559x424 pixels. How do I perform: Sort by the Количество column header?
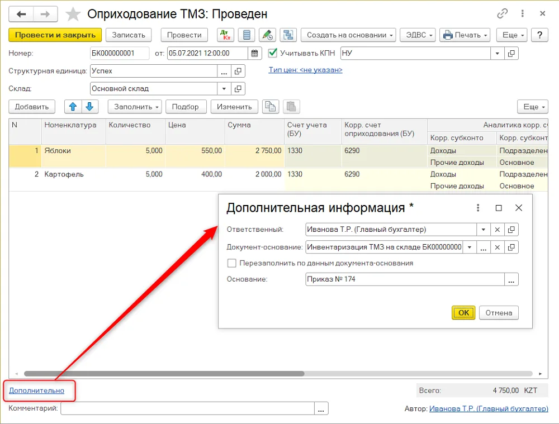(x=135, y=131)
